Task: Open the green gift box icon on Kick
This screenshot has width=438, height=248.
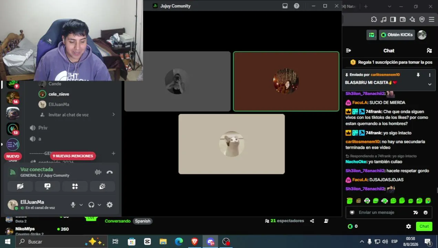Action: pos(372,35)
